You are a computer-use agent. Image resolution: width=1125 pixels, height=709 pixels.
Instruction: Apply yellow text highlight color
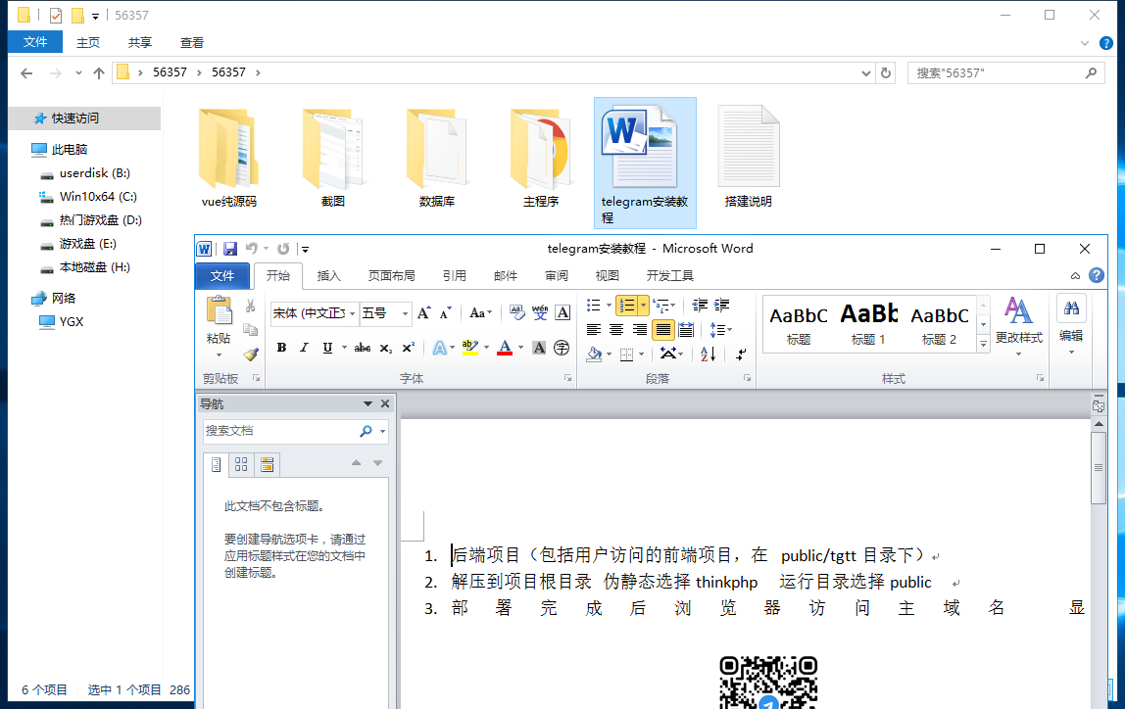(x=470, y=348)
